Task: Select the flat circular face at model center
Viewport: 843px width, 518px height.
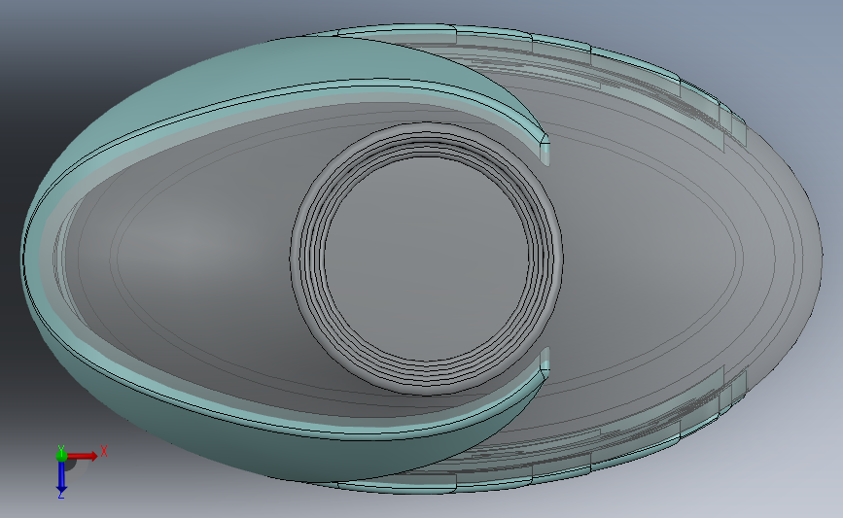Action: point(428,259)
